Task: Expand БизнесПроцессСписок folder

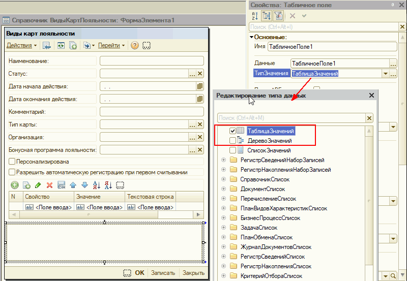Action: (223, 218)
